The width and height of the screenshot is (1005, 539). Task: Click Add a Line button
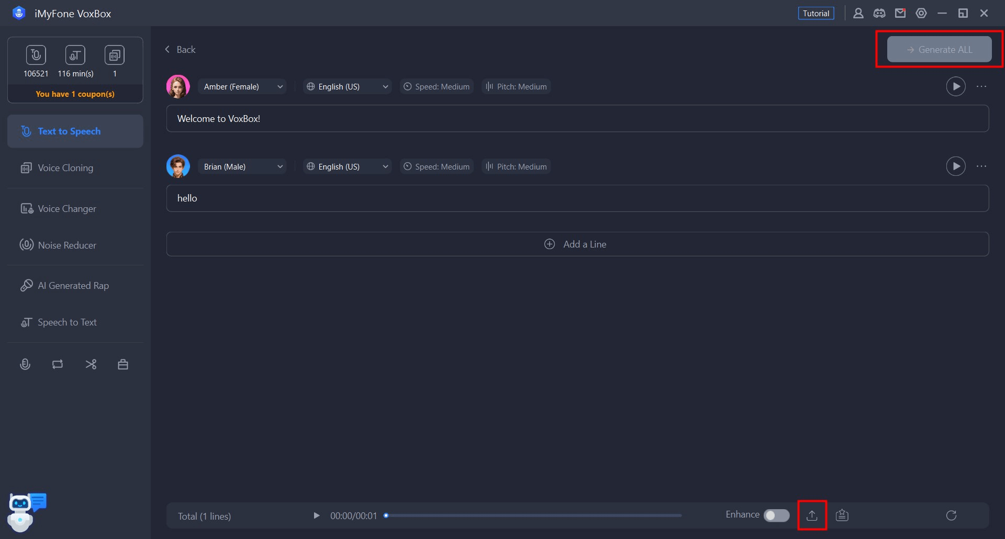(577, 244)
